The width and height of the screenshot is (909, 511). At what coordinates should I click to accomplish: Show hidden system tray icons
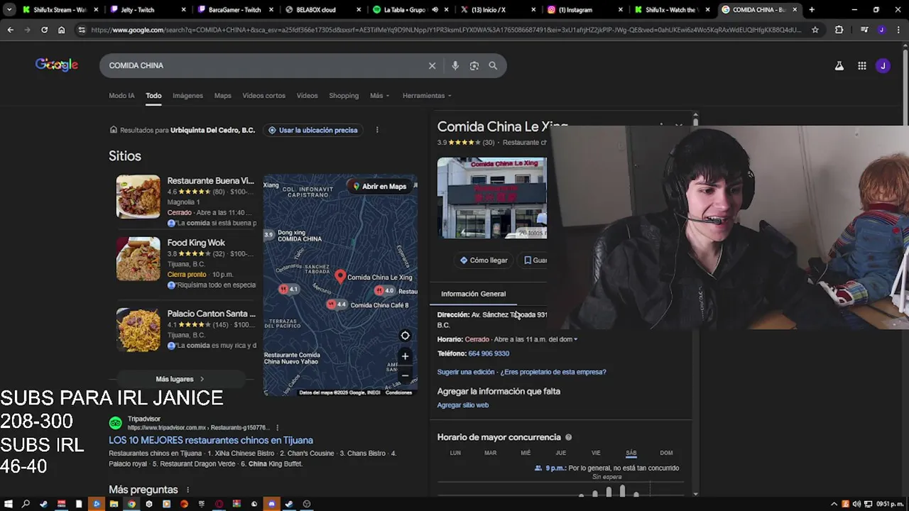coord(834,504)
